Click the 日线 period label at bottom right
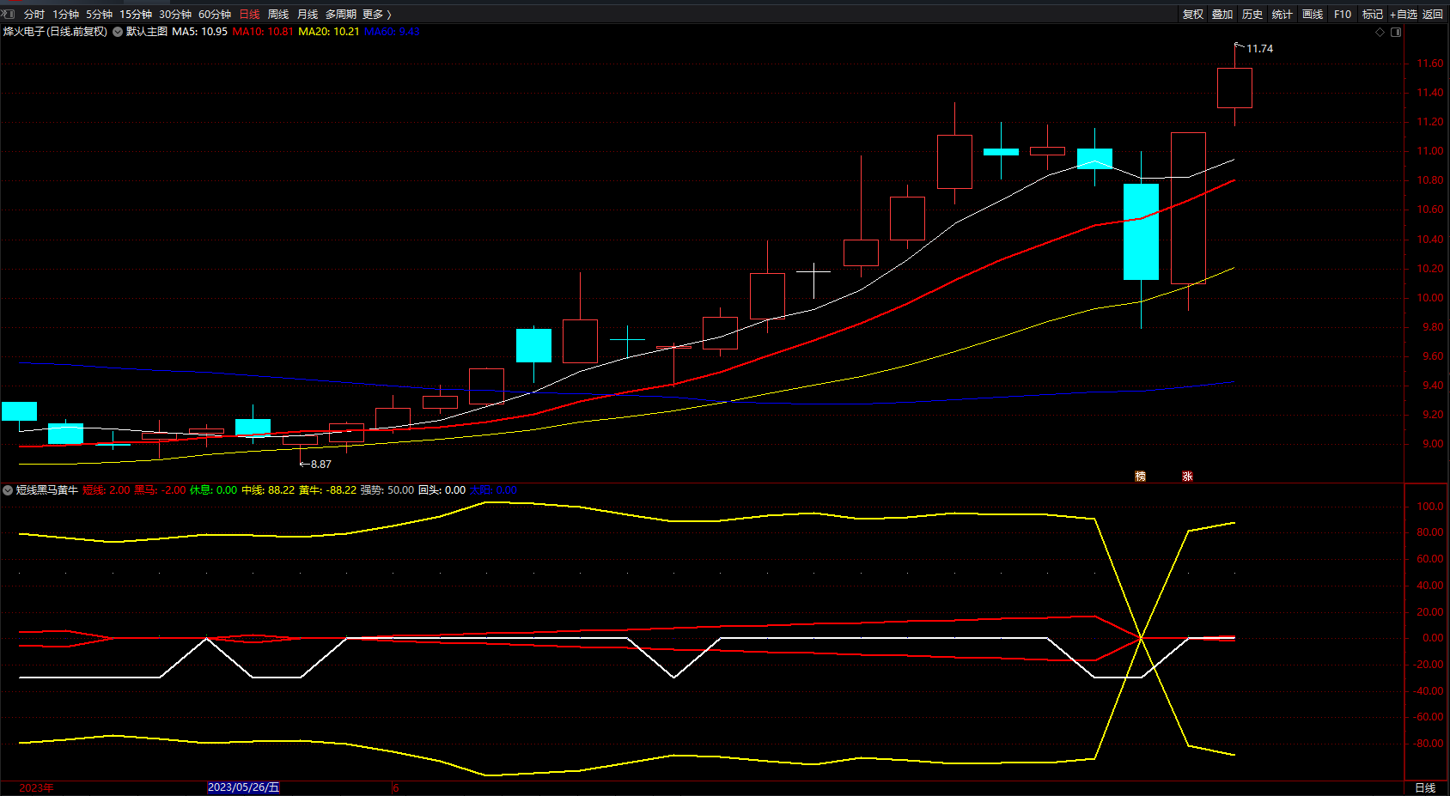The image size is (1450, 796). point(1425,787)
